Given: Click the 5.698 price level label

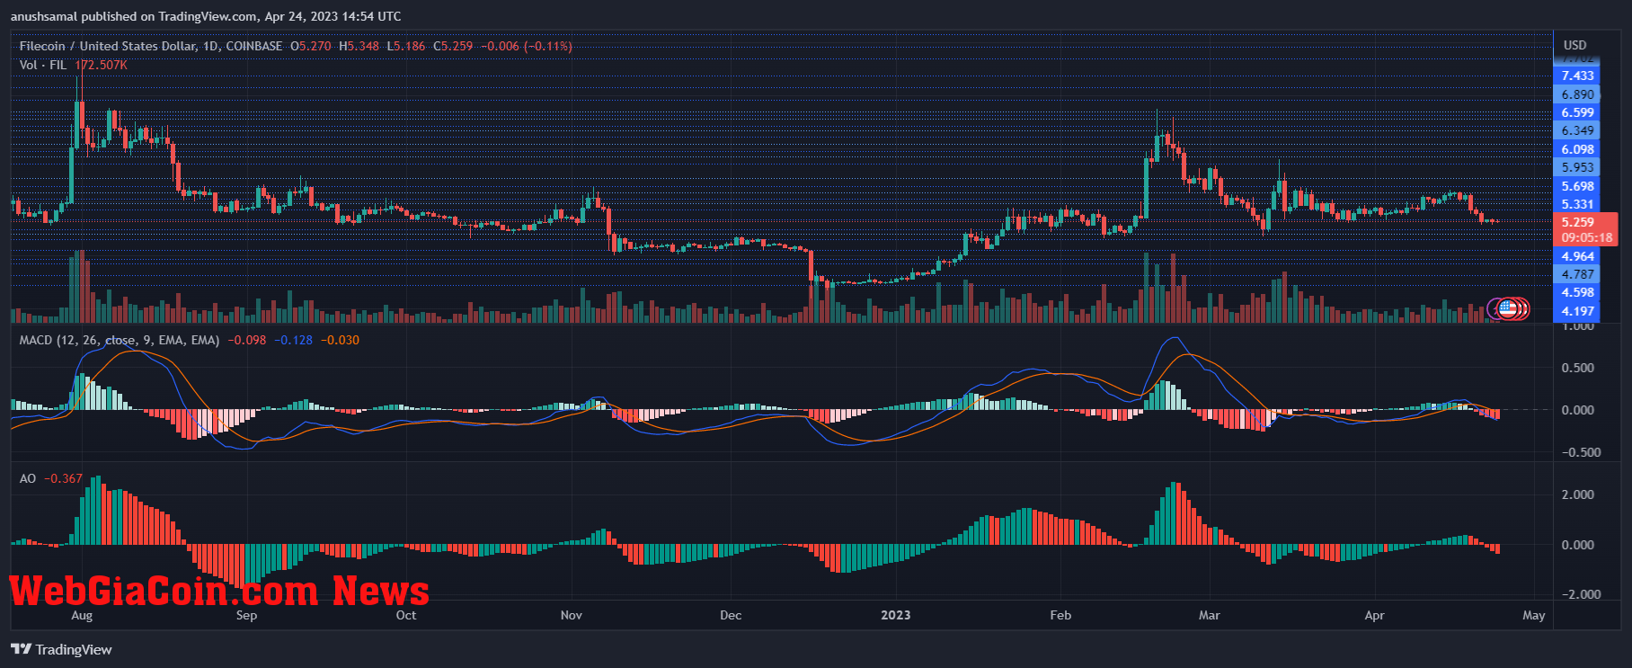Looking at the screenshot, I should point(1577,186).
